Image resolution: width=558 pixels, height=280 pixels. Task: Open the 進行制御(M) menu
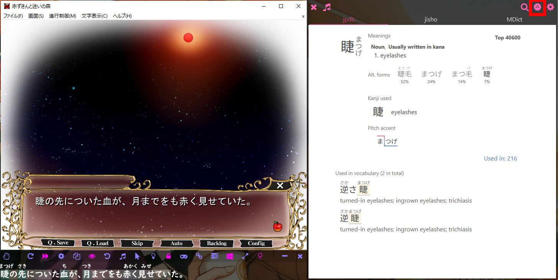[62, 16]
